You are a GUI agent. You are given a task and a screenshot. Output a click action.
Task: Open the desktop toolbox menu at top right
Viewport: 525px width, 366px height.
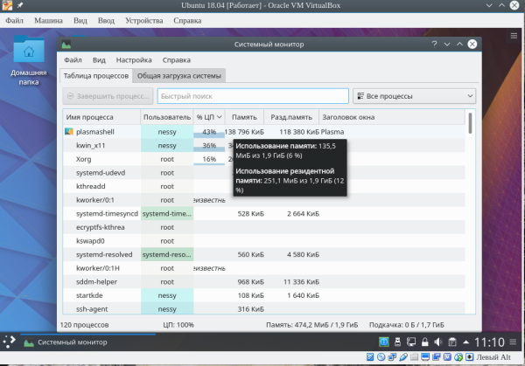click(514, 36)
